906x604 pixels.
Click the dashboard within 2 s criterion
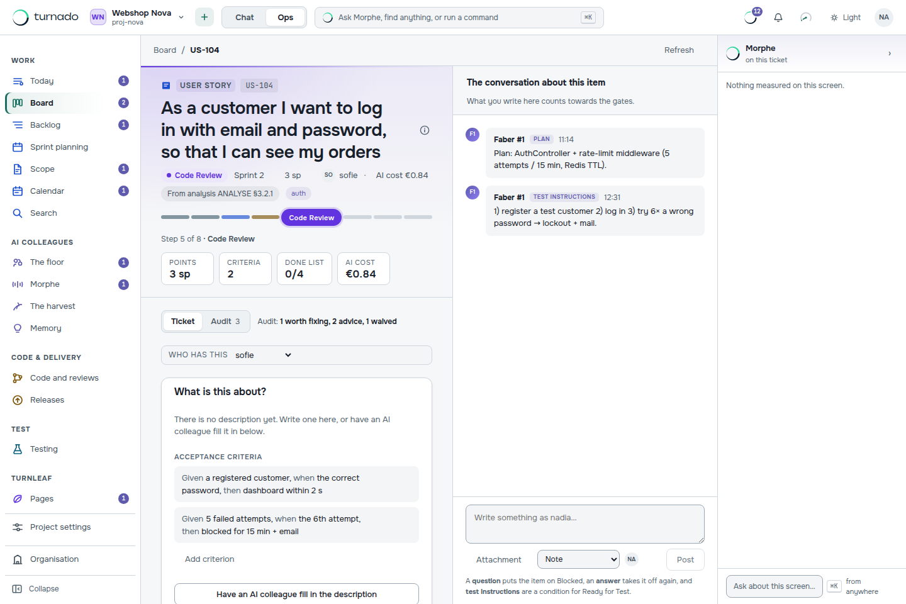296,484
